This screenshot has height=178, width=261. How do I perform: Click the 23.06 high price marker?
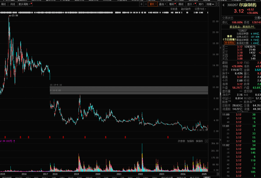[x=14, y=16]
